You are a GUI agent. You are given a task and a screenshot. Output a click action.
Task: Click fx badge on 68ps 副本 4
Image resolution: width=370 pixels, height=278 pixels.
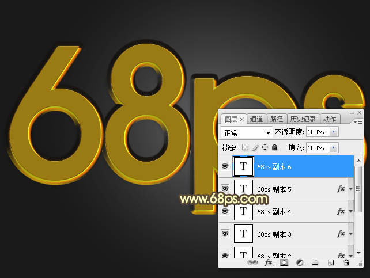pos(341,211)
